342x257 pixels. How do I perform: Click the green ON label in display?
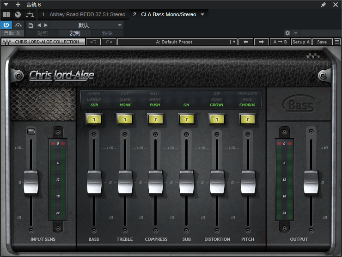(x=186, y=105)
